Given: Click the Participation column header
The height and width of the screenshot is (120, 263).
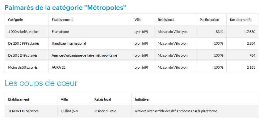Looking at the screenshot, I should [209, 20].
